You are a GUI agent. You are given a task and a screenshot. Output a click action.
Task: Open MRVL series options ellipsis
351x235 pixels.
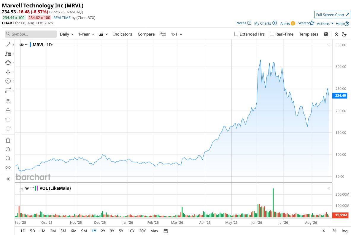[x=27, y=44]
